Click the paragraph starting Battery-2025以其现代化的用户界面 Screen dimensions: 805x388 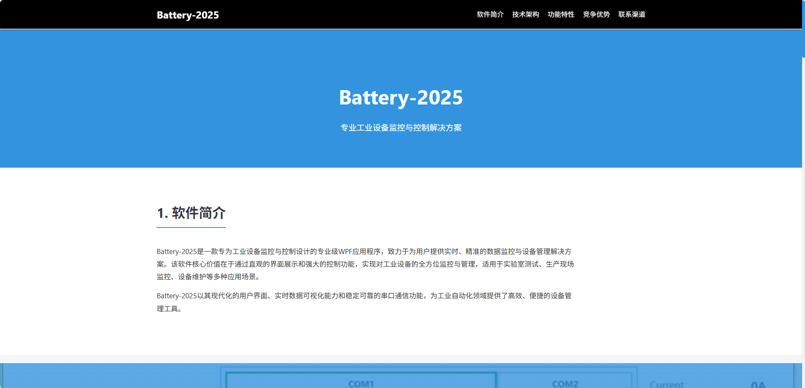pyautogui.click(x=364, y=302)
